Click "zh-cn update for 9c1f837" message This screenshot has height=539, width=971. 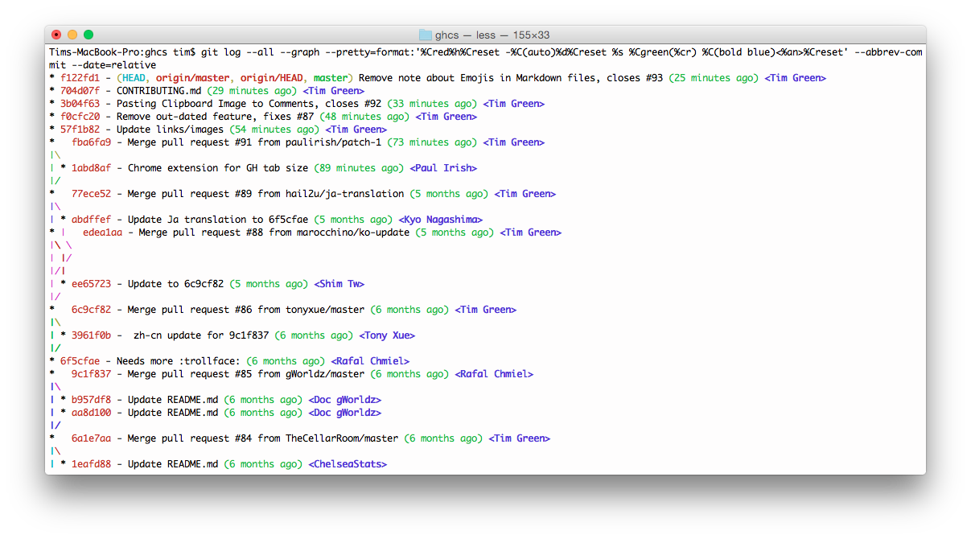click(201, 335)
